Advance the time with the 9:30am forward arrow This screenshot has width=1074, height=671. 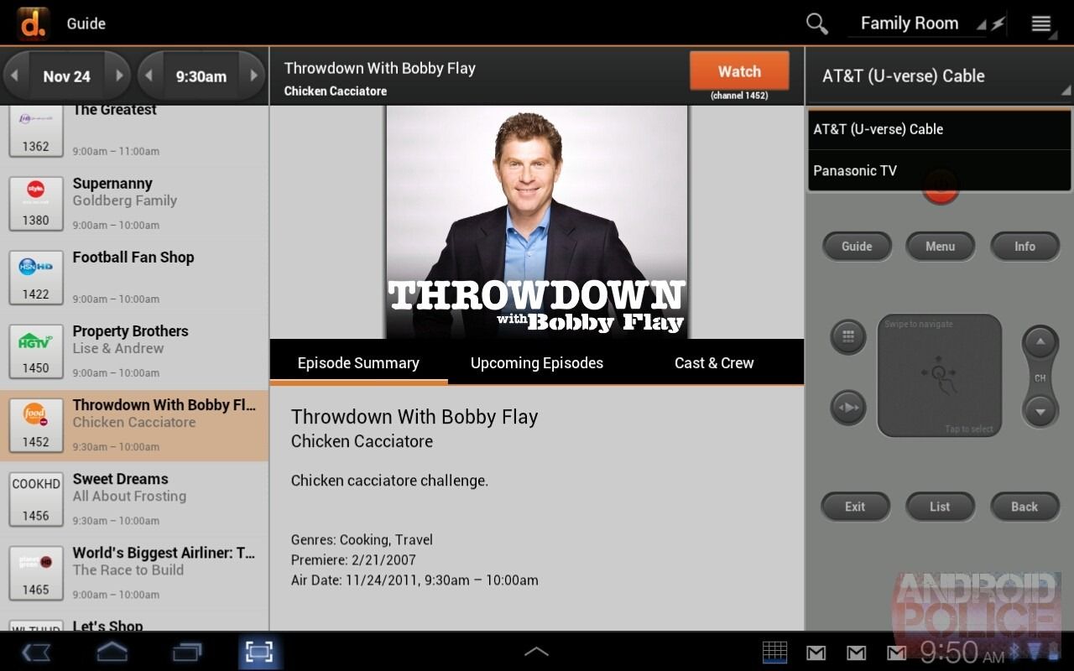click(x=254, y=75)
